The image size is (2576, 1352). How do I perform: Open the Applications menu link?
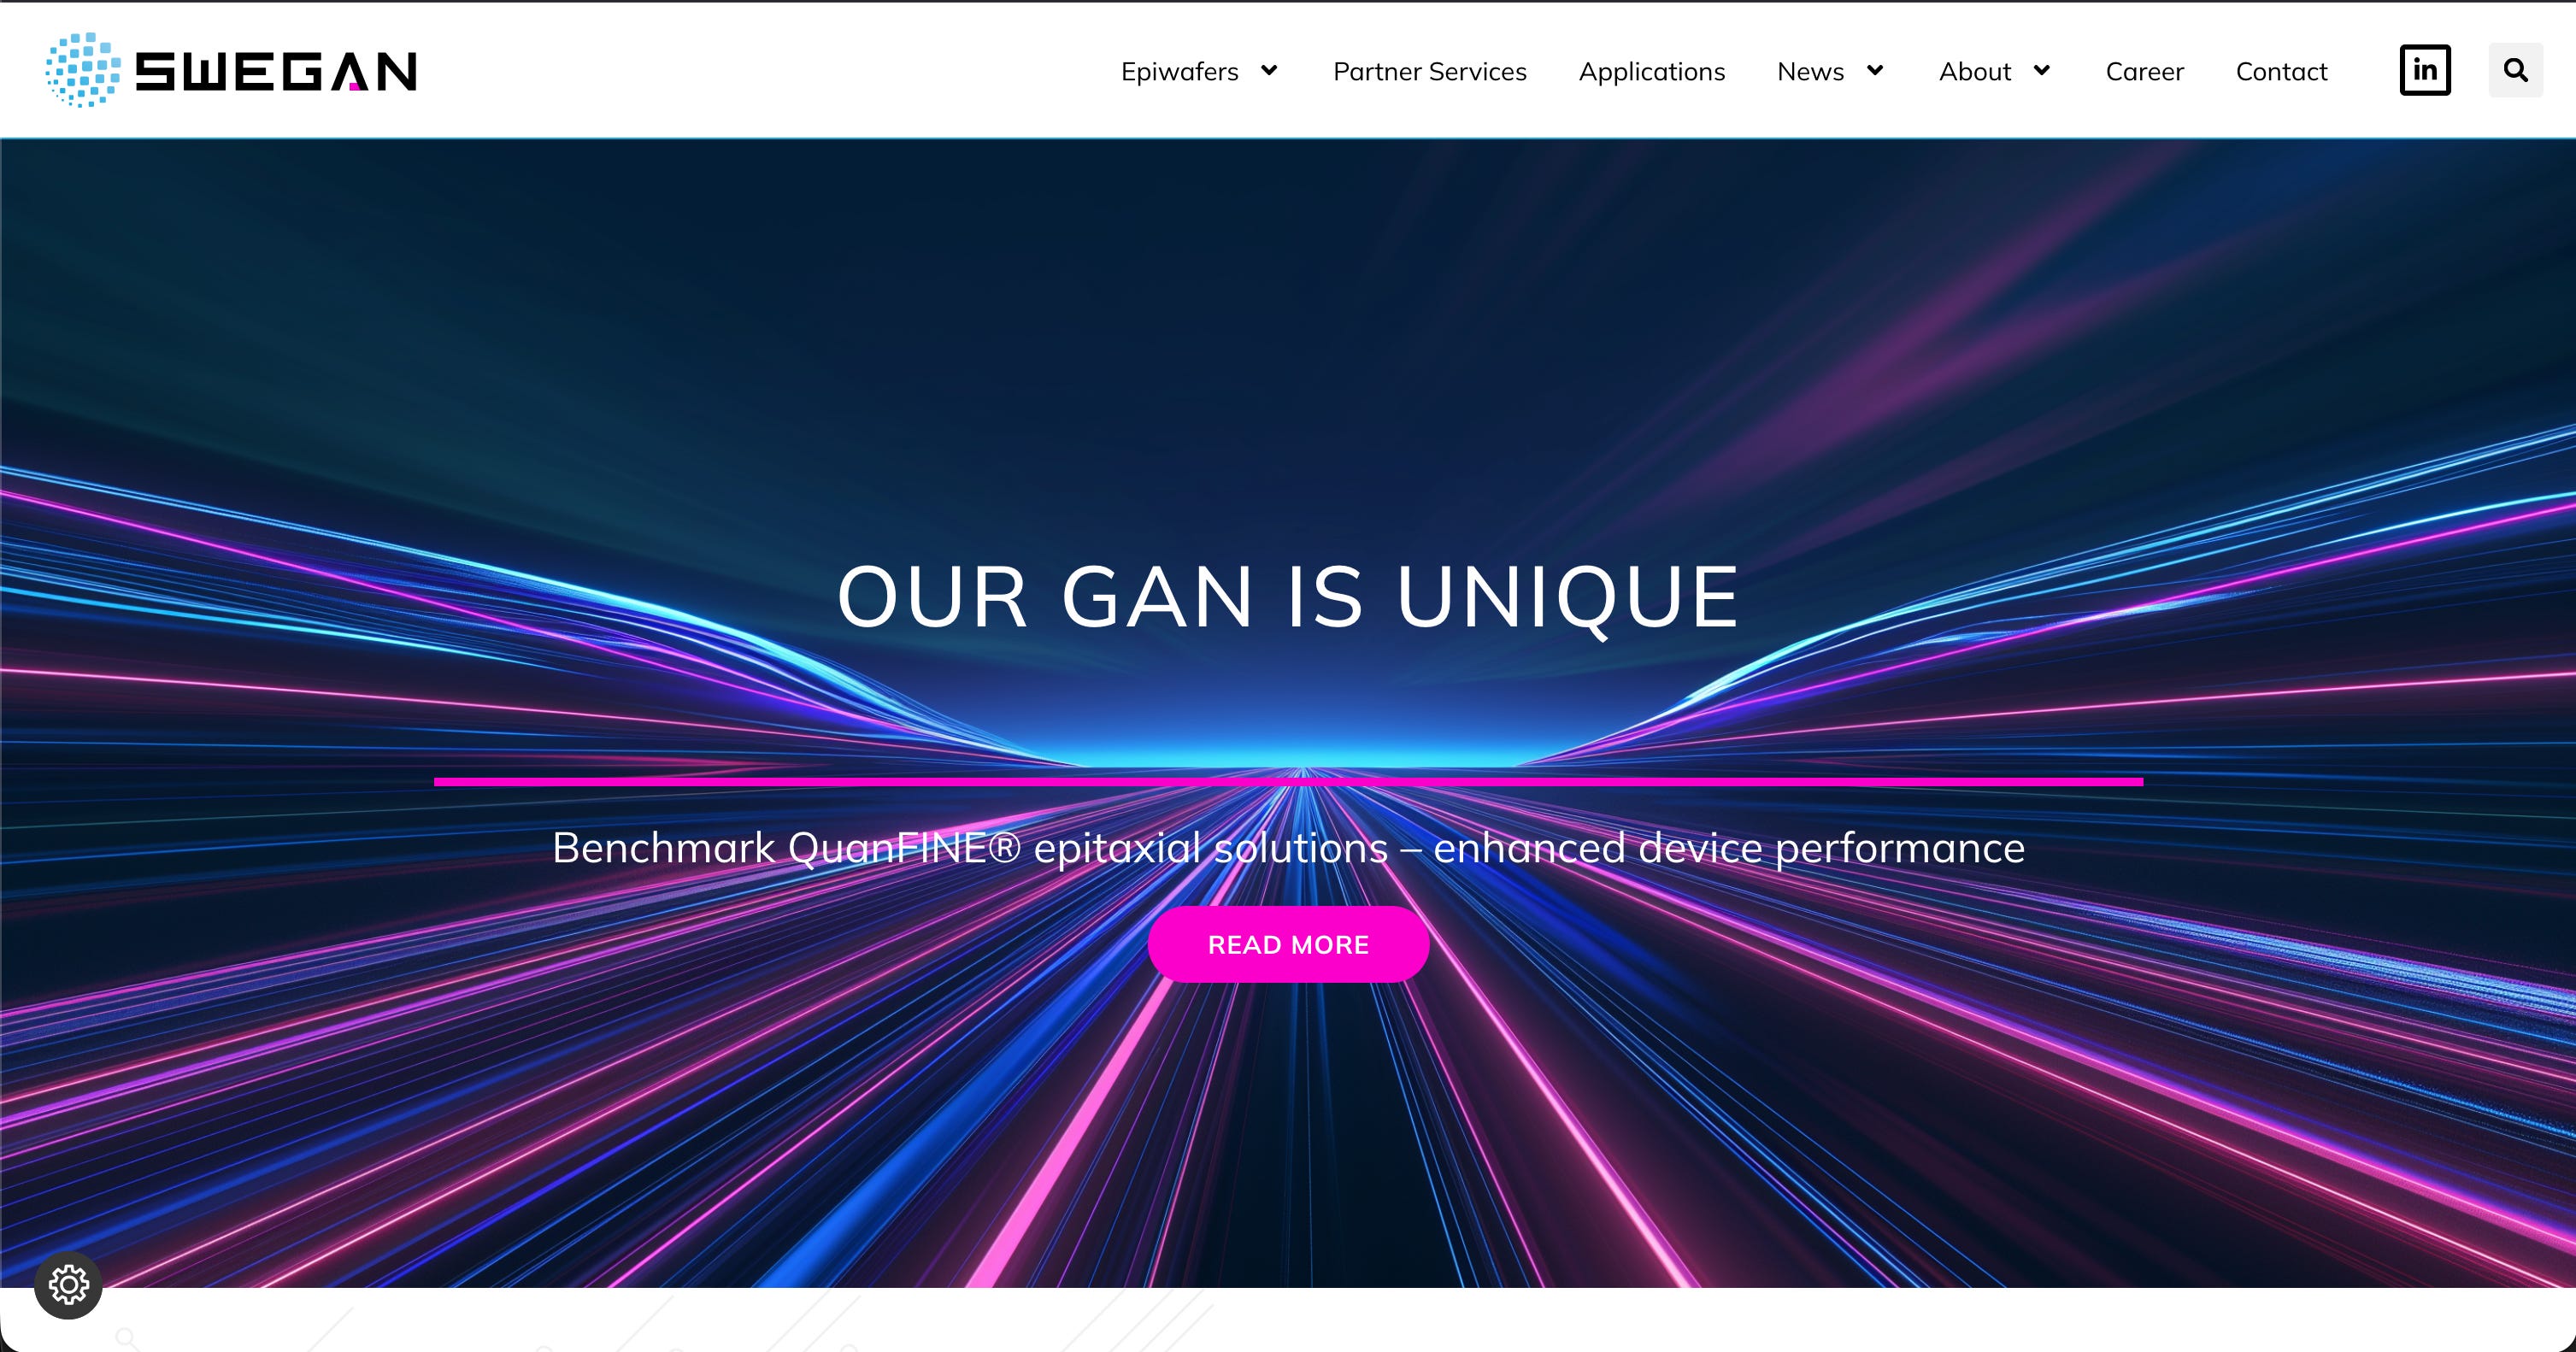[x=1651, y=72]
